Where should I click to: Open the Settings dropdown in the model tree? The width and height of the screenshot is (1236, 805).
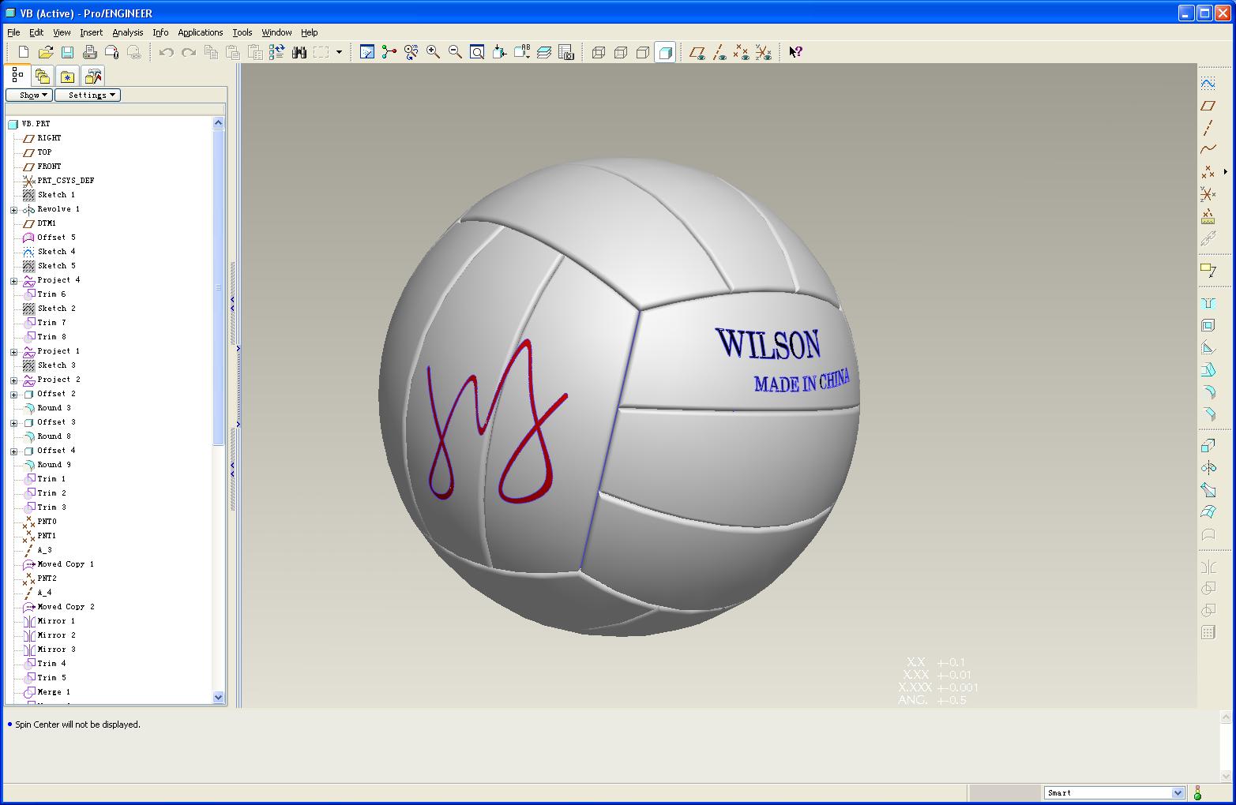point(88,95)
